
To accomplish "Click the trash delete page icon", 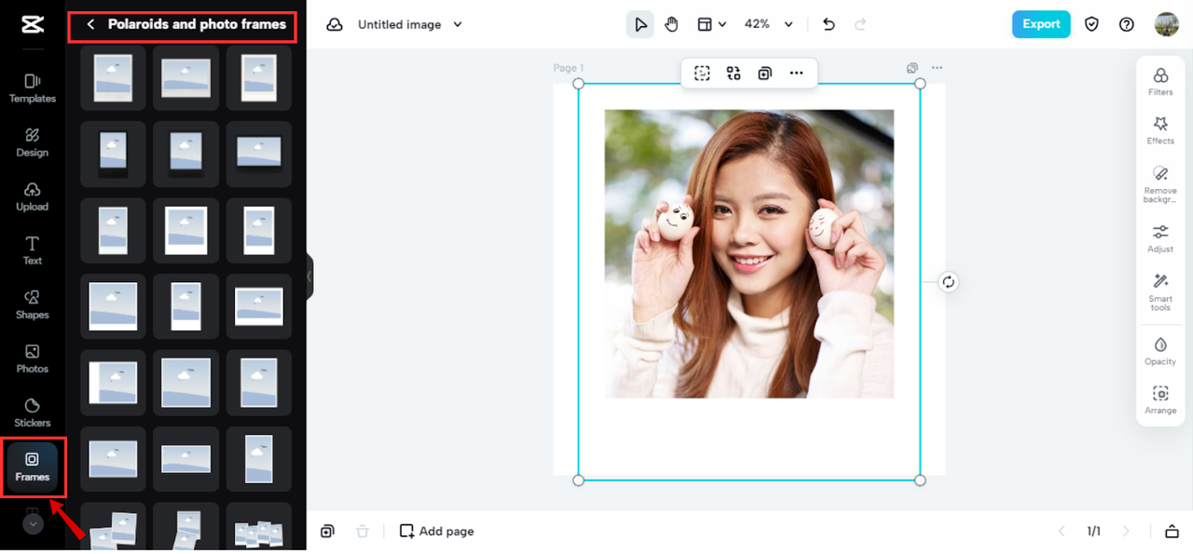I will click(x=363, y=531).
